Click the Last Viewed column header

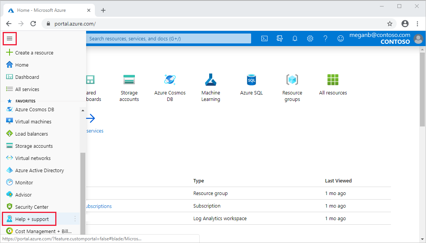click(338, 181)
